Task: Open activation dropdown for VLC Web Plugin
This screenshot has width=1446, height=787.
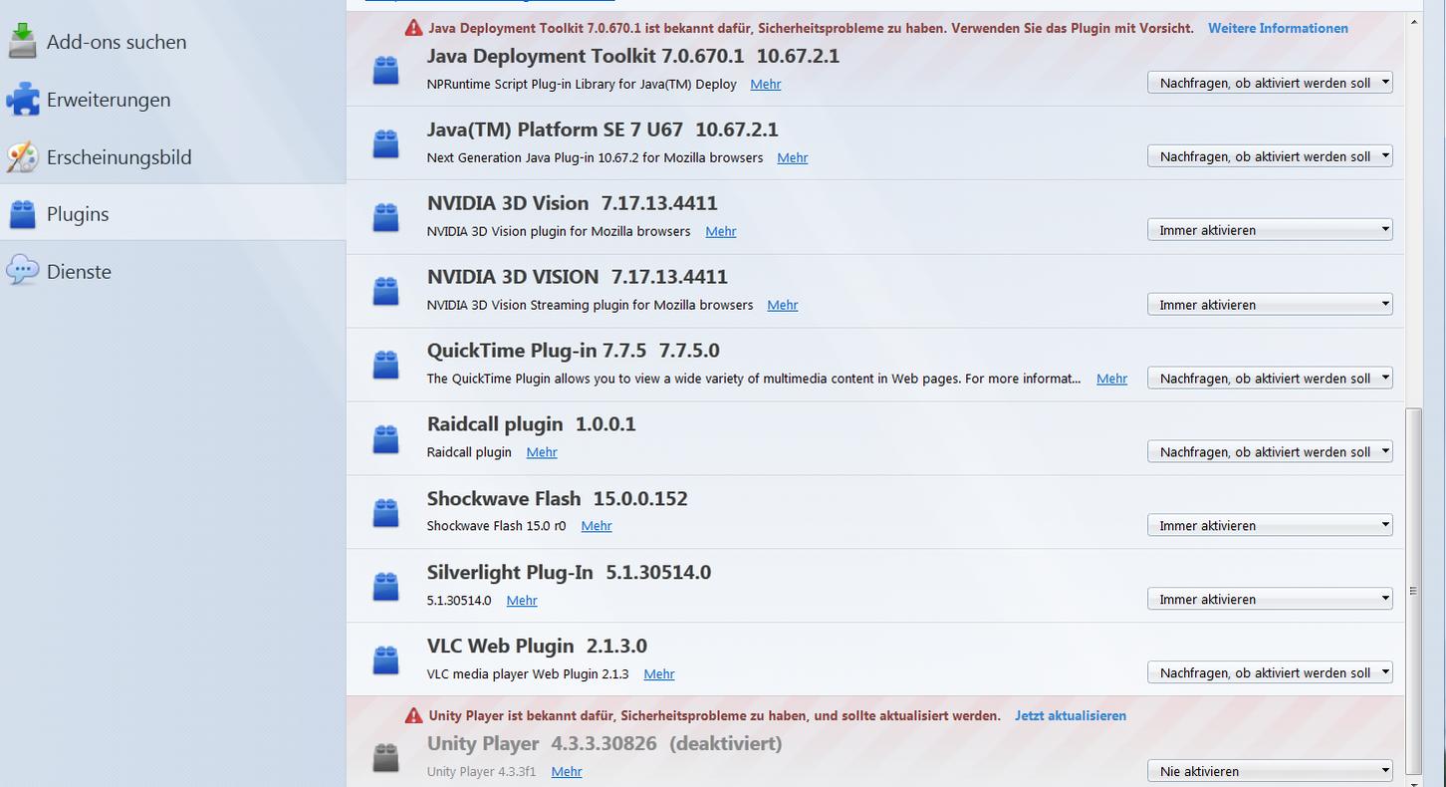Action: pyautogui.click(x=1270, y=673)
